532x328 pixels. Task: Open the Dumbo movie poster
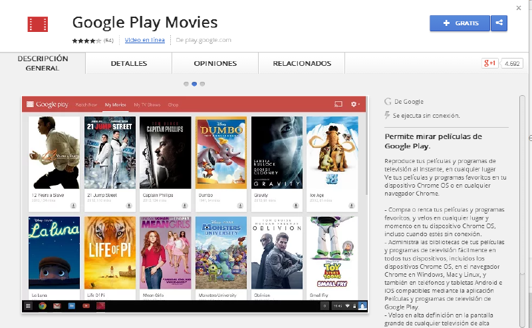click(221, 152)
